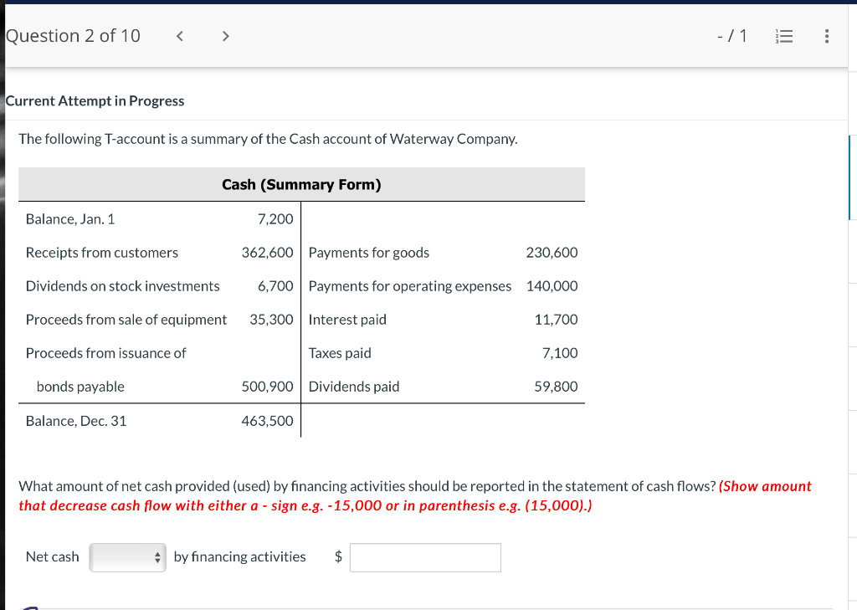The image size is (857, 610).
Task: Click the 'Dividends paid' label
Action: [354, 387]
